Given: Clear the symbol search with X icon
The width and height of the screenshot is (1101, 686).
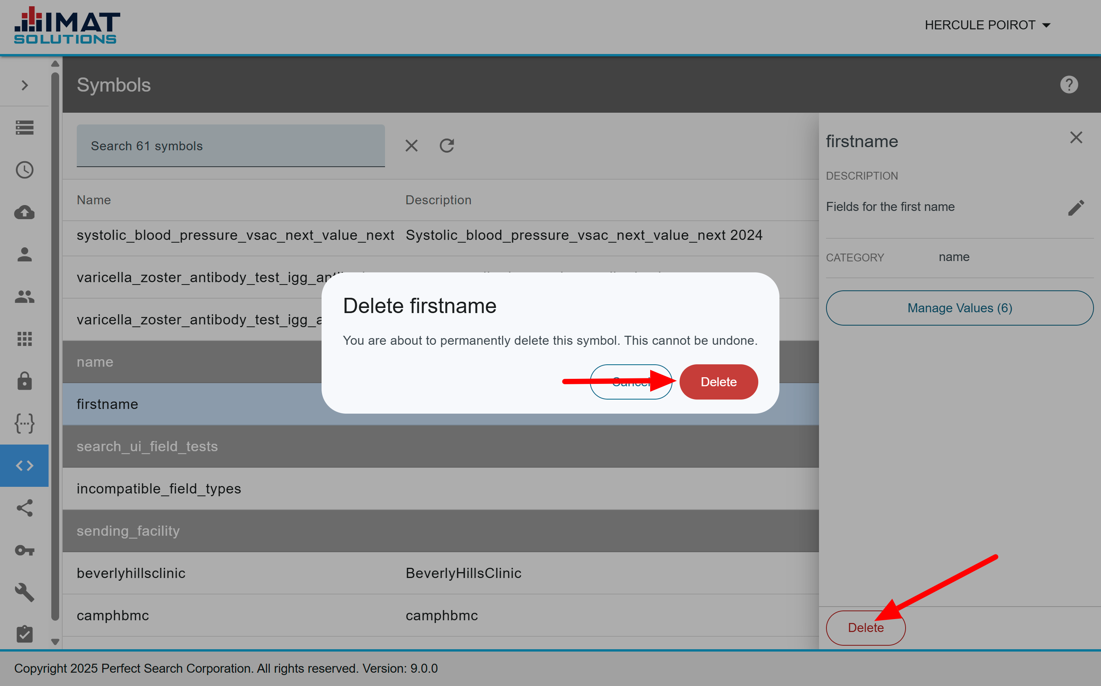Looking at the screenshot, I should point(411,146).
